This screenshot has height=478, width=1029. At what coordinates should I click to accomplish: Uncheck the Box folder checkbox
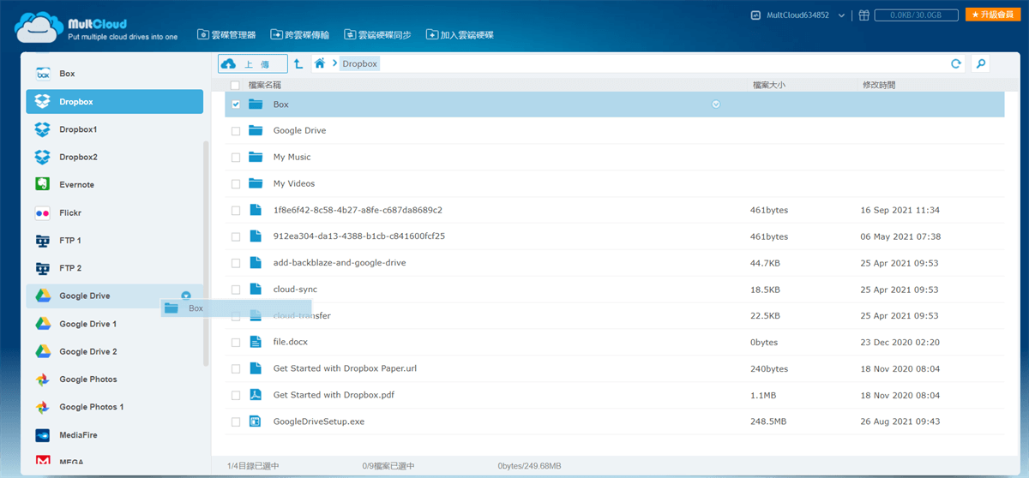[x=235, y=105]
